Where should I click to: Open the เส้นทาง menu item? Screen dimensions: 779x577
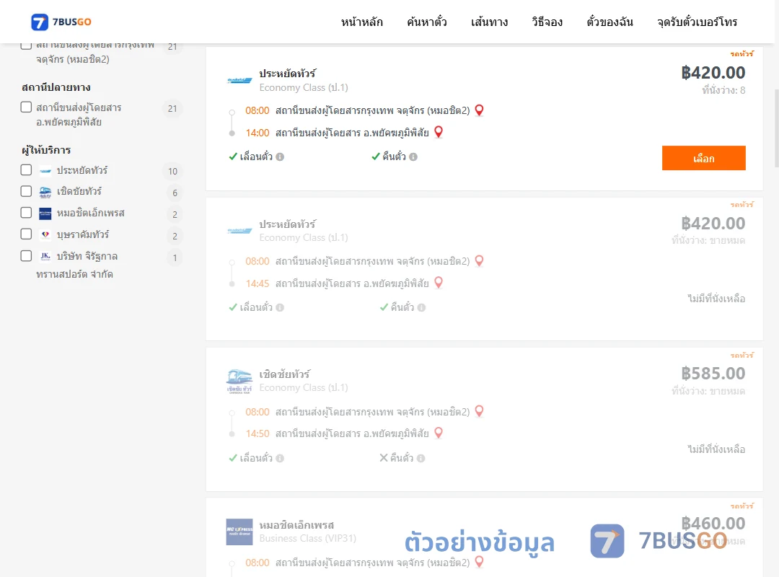click(489, 22)
